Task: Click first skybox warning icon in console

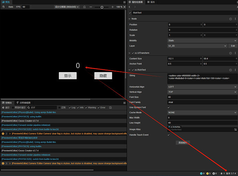Action: point(3,134)
